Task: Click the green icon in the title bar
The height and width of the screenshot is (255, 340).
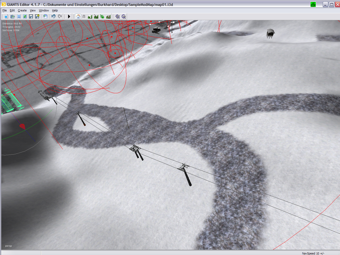Action: [x=313, y=4]
